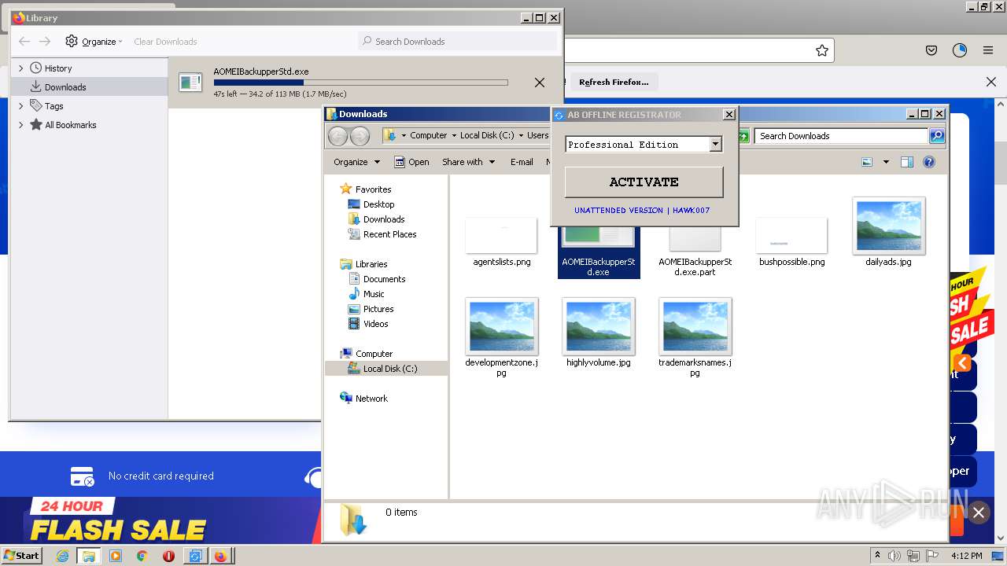This screenshot has height=566, width=1007.
Task: Select Downloads in Library sidebar
Action: (65, 87)
